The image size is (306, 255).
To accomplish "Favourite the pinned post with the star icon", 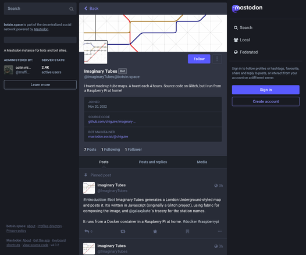I will (x=155, y=231).
